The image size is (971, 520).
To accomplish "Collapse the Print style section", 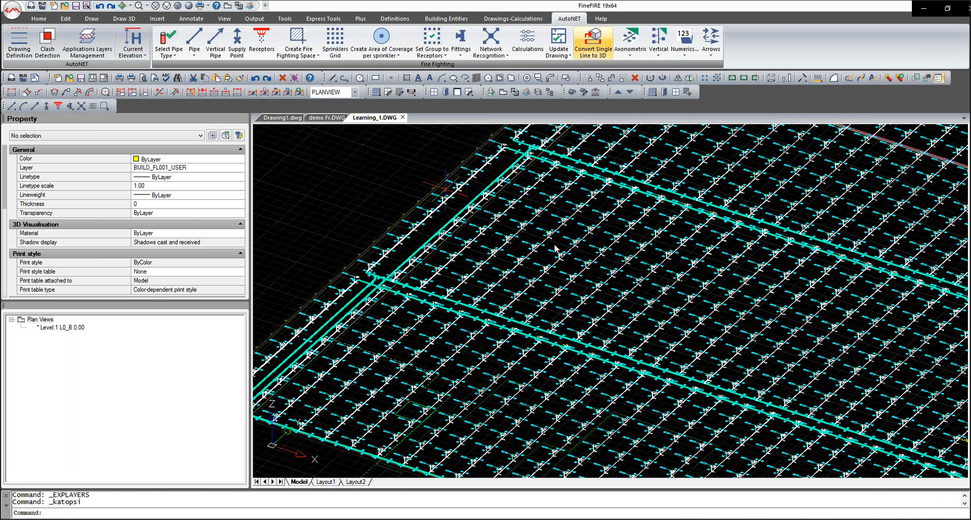I will [240, 253].
